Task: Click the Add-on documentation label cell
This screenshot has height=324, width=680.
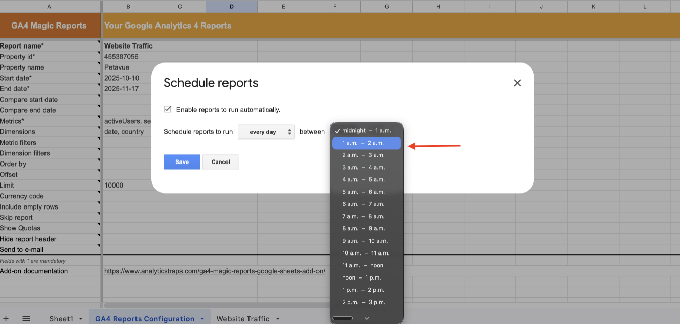Action: coord(50,271)
